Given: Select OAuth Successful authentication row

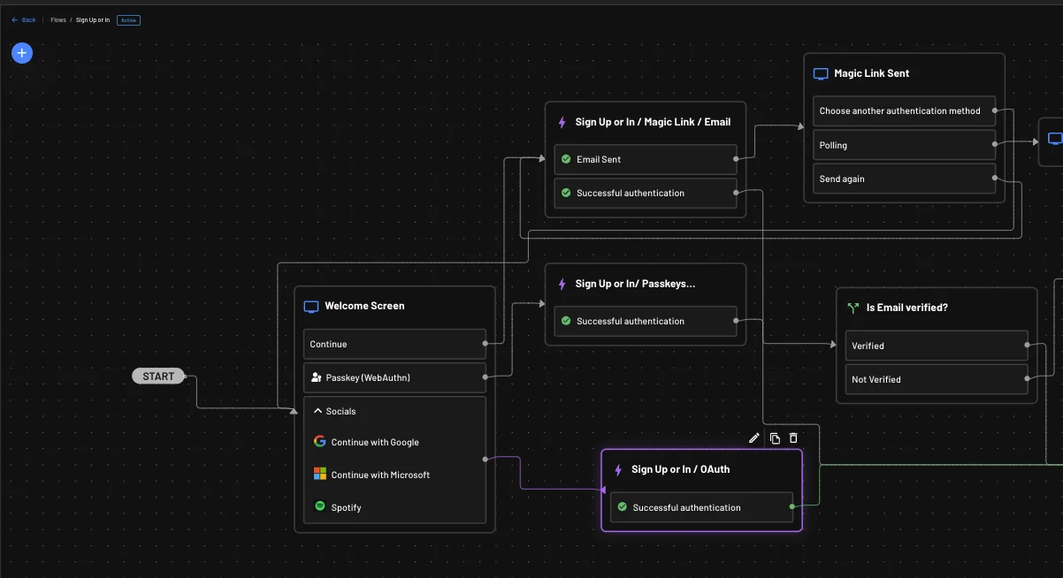Looking at the screenshot, I should click(x=702, y=507).
